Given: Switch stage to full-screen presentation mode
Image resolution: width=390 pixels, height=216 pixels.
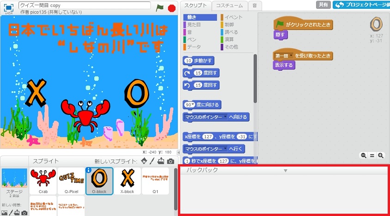Looking at the screenshot, I should tap(8, 7).
